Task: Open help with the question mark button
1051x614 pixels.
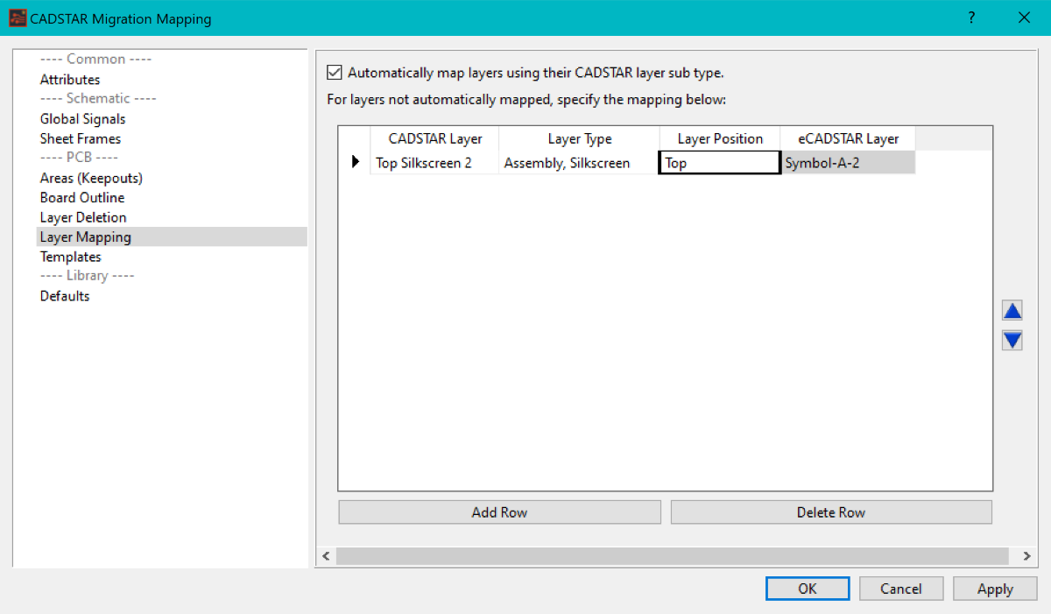Action: 971,18
